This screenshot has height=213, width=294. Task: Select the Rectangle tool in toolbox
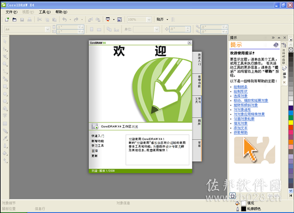(x=5, y=86)
